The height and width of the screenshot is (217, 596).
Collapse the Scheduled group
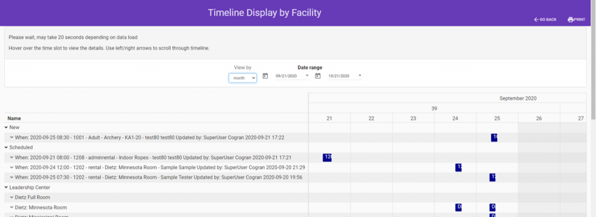click(x=6, y=147)
